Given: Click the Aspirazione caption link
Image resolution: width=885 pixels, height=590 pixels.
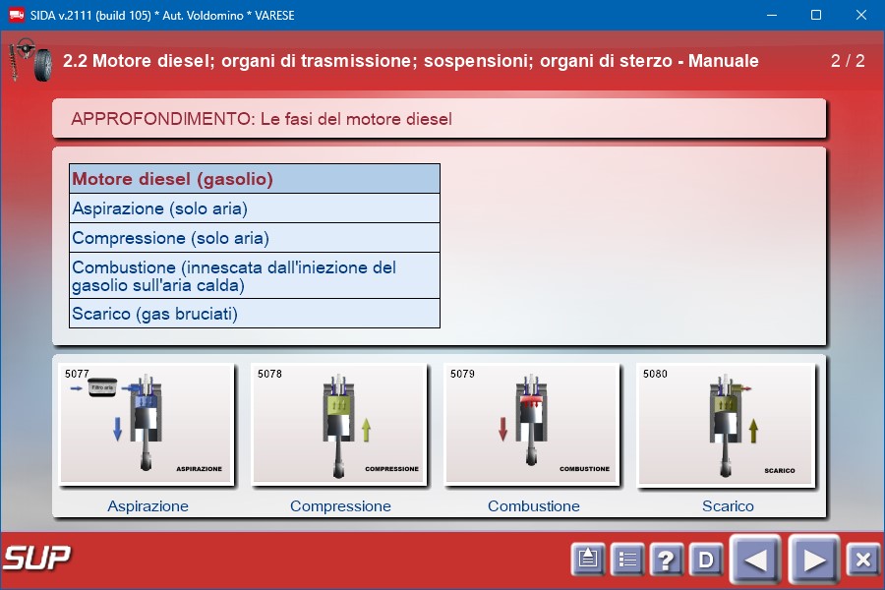Looking at the screenshot, I should [147, 506].
